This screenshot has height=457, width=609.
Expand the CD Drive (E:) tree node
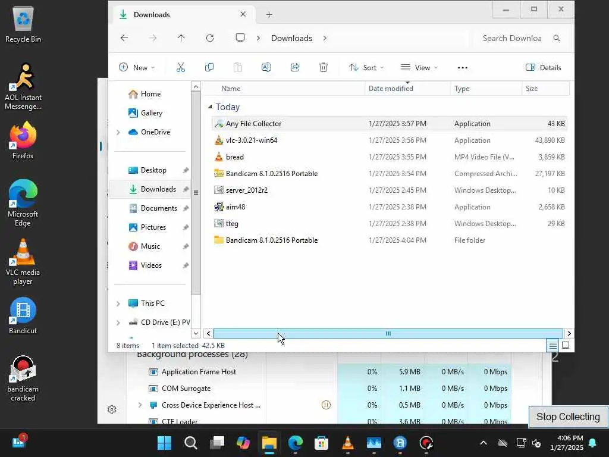[x=118, y=323]
